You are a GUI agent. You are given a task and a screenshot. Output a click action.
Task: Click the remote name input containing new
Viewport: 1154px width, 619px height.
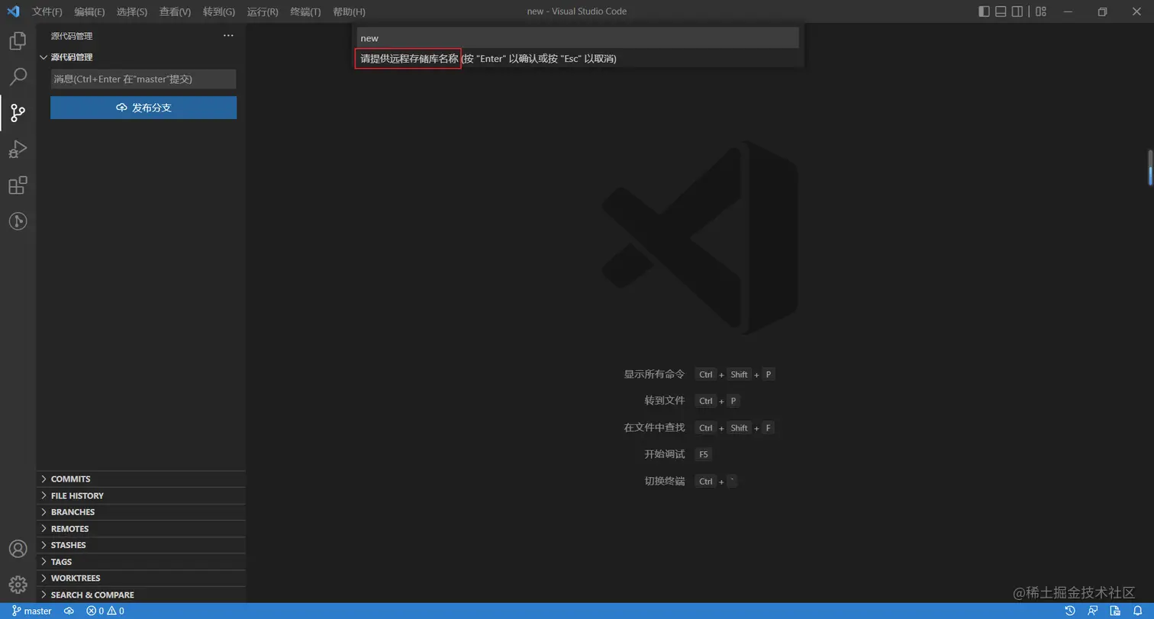click(x=578, y=38)
